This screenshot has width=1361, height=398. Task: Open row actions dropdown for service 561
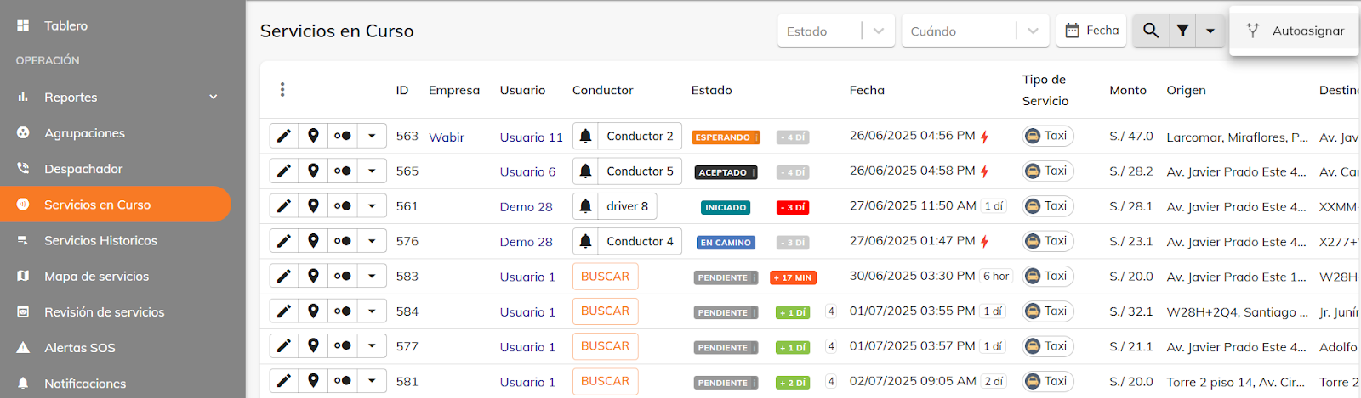click(x=372, y=206)
